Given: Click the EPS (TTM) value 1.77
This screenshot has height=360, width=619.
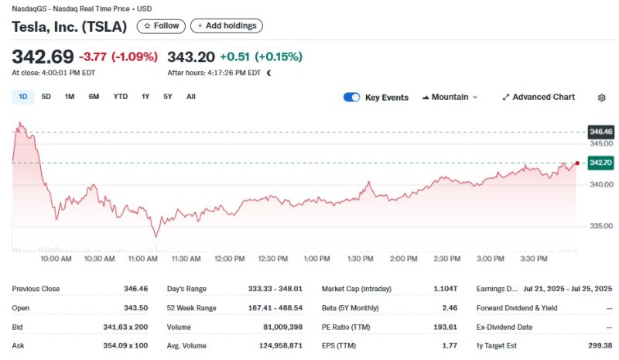Looking at the screenshot, I should [x=450, y=346].
